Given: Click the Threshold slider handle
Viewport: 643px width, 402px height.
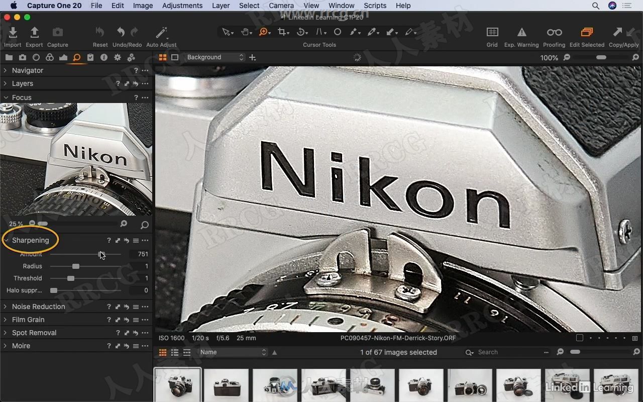Looking at the screenshot, I should click(x=71, y=278).
